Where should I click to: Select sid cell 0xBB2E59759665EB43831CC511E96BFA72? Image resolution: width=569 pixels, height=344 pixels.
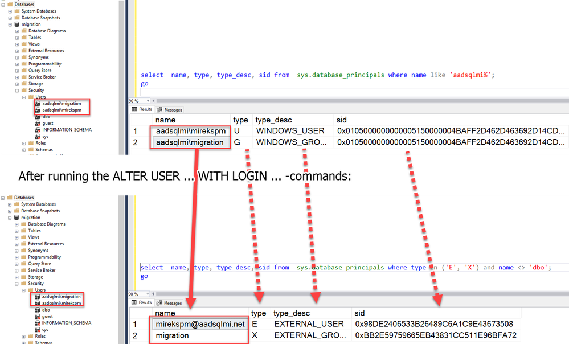[436, 335]
